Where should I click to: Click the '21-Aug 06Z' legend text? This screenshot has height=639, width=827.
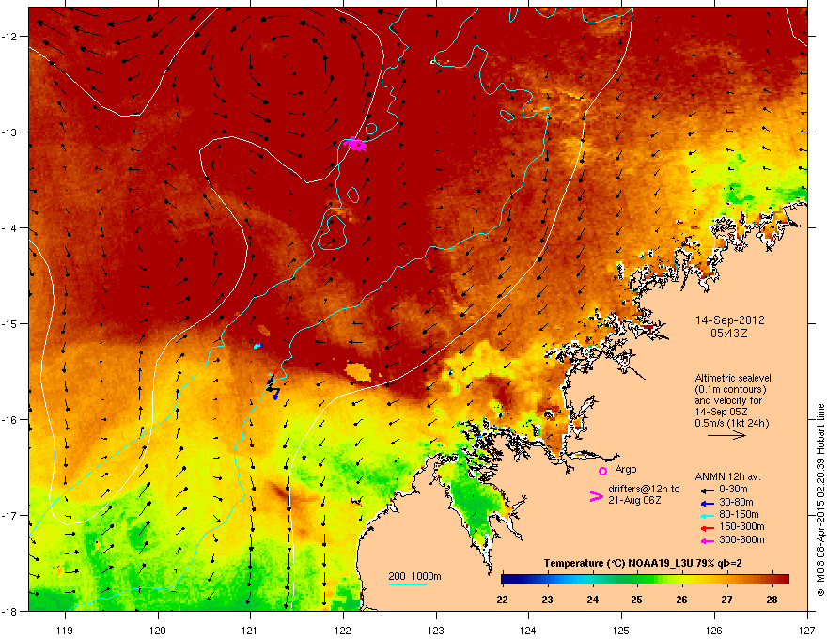[634, 500]
